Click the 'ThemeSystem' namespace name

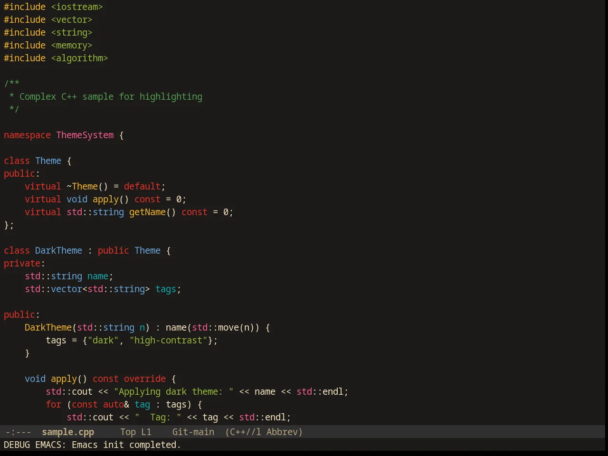pyautogui.click(x=85, y=135)
